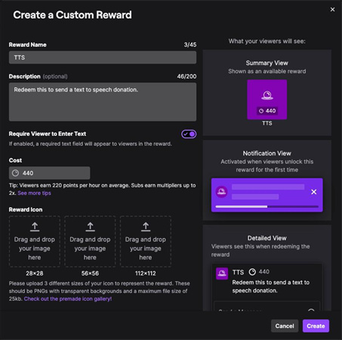
Task: Click the Cancel button
Action: click(285, 326)
